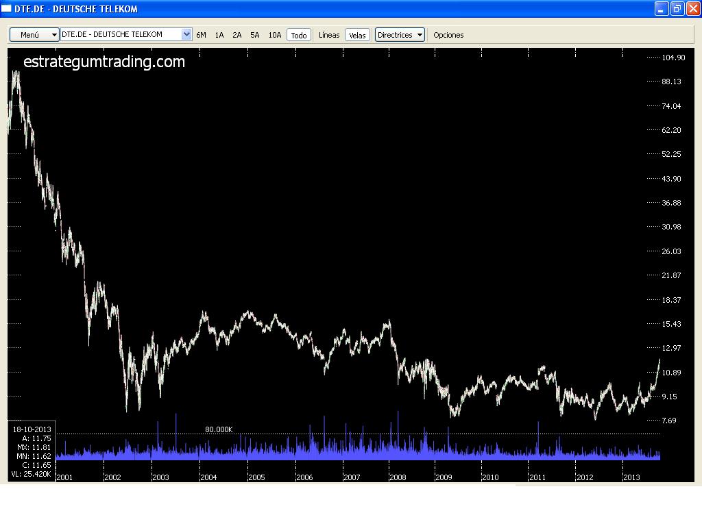Click the 18-10-2013 date in info box
The image size is (702, 526).
click(32, 429)
